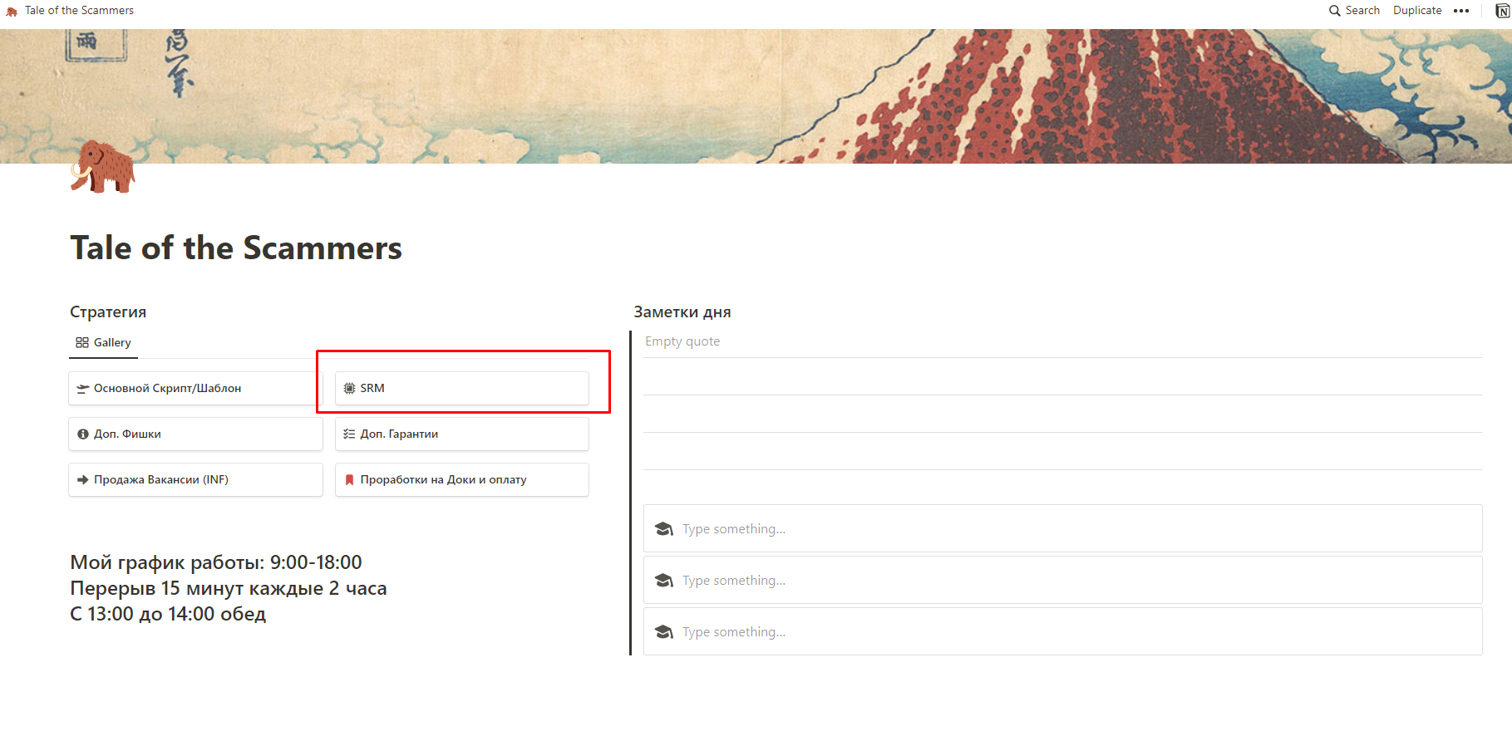
Task: Click the second Type something callout
Action: 1062,581
